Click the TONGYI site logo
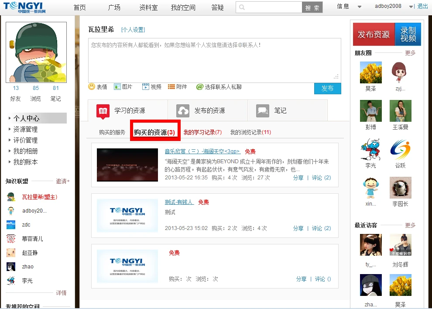 pos(24,7)
